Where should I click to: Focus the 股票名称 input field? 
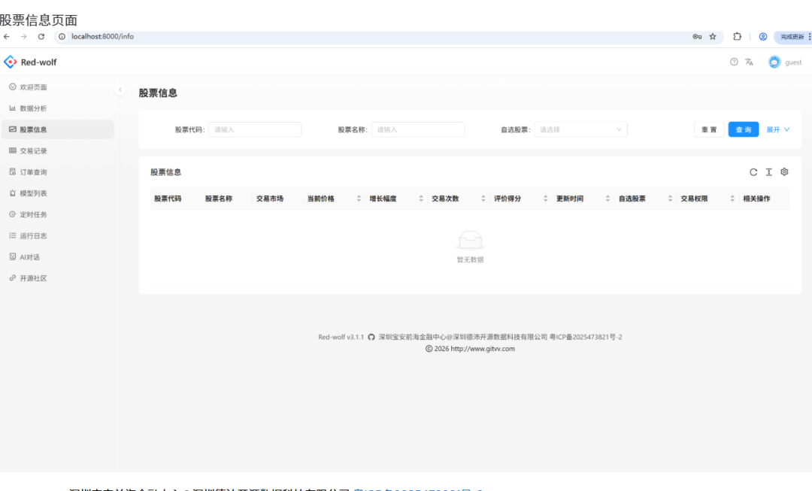coord(418,129)
